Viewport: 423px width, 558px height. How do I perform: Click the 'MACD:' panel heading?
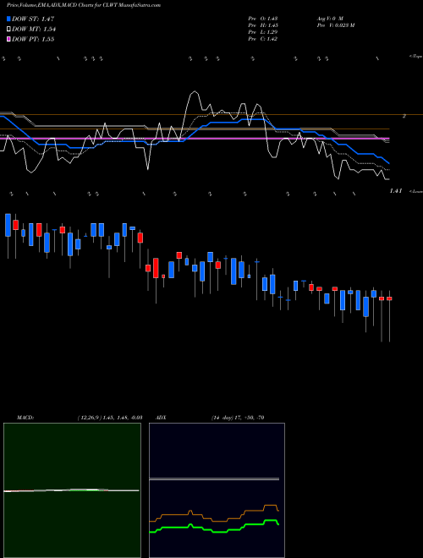coord(25,418)
